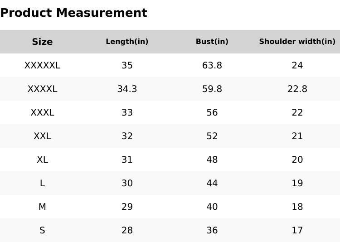Select the XXL size cell
The height and width of the screenshot is (242, 340).
pos(42,136)
